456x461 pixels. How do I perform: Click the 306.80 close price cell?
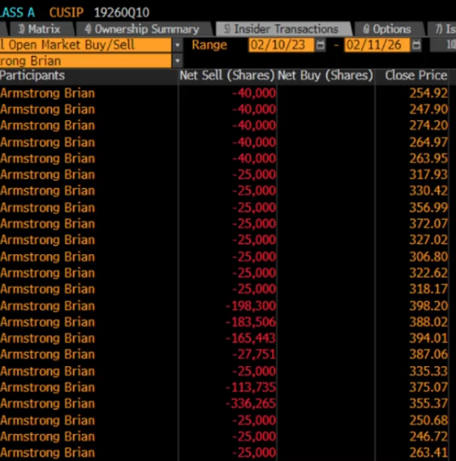tap(428, 257)
